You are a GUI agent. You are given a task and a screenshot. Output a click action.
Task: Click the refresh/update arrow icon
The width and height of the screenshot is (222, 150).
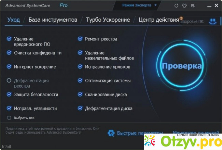177,5
